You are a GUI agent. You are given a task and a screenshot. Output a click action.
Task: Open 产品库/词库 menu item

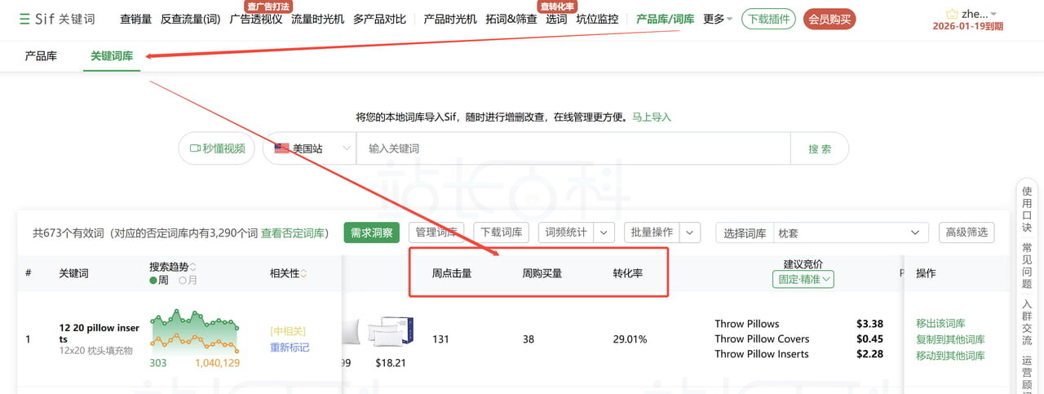pyautogui.click(x=665, y=19)
